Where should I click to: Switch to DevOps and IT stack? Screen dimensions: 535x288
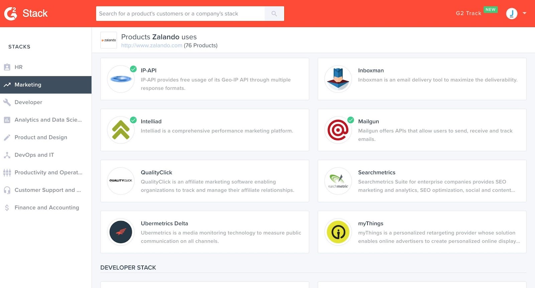pos(46,155)
